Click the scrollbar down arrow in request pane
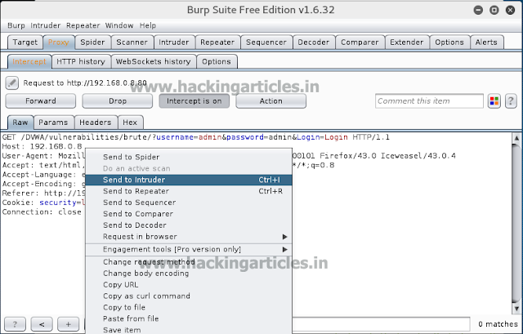 516,309
